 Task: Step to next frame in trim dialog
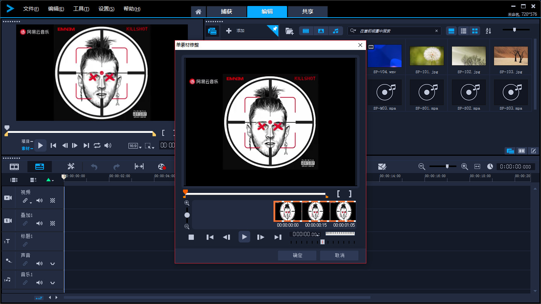[261, 237]
